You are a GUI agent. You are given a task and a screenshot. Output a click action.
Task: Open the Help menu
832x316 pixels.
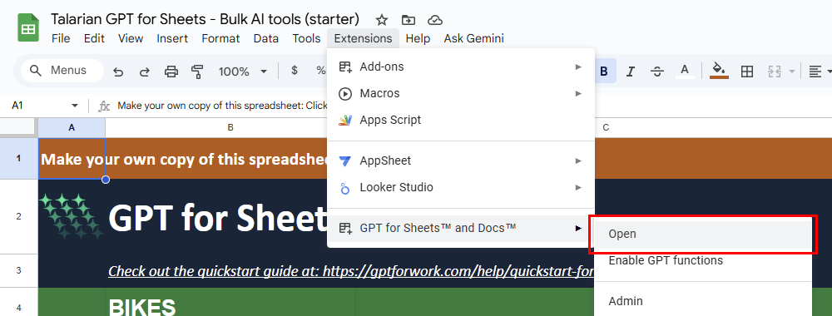point(418,38)
